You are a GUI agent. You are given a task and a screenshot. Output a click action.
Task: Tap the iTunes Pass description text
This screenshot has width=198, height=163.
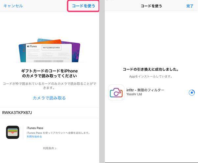tap(58, 133)
